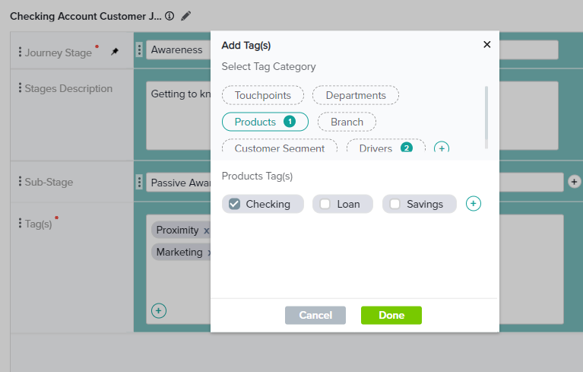583x372 pixels.
Task: Click the pencil edit icon beside journey title
Action: [186, 15]
